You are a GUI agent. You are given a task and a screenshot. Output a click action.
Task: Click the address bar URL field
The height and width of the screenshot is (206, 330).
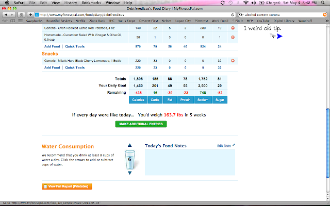(135, 15)
